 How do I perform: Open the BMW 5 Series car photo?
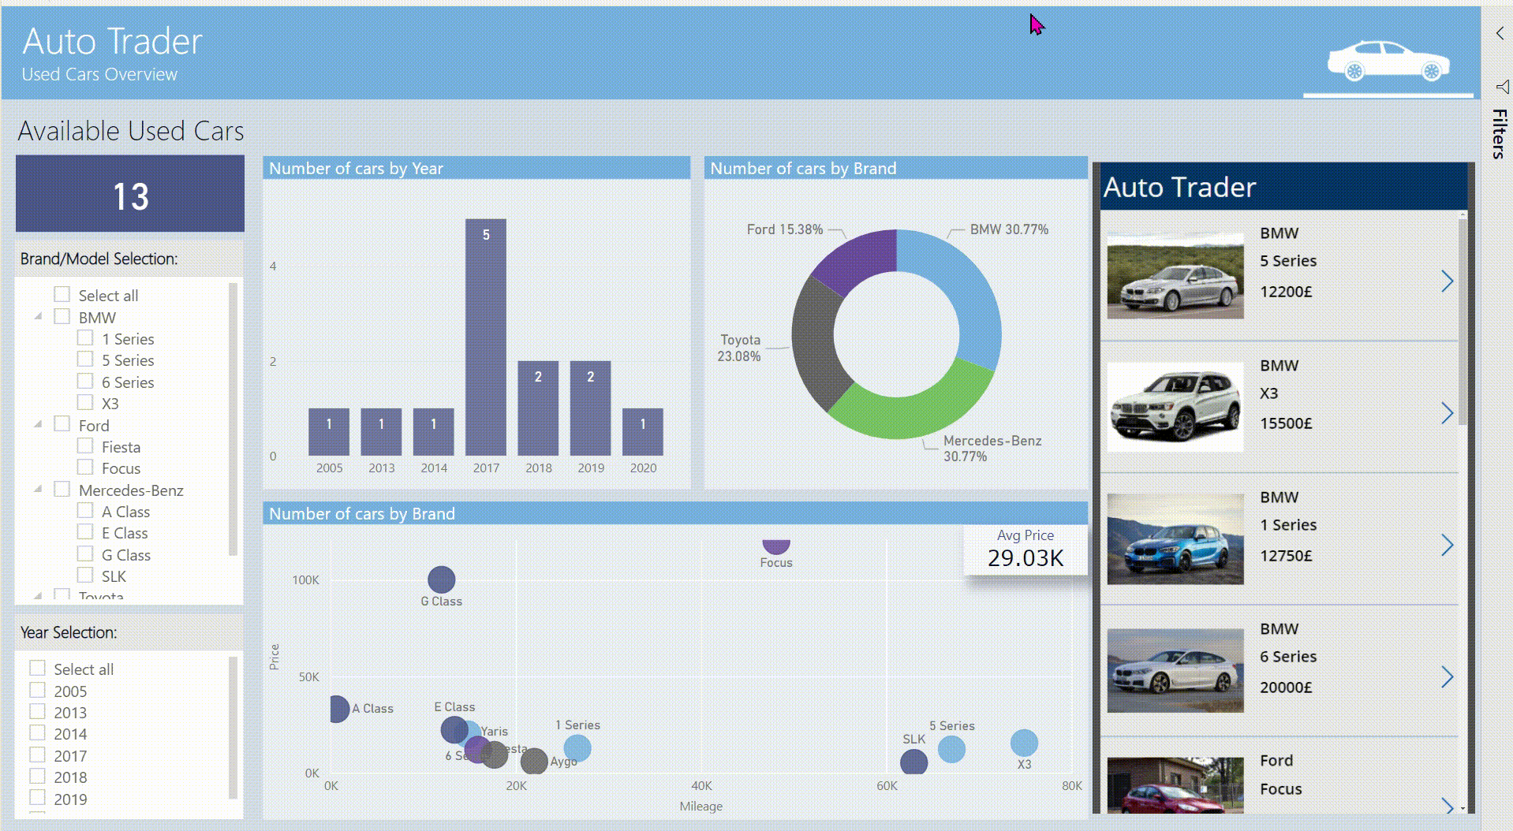point(1175,275)
